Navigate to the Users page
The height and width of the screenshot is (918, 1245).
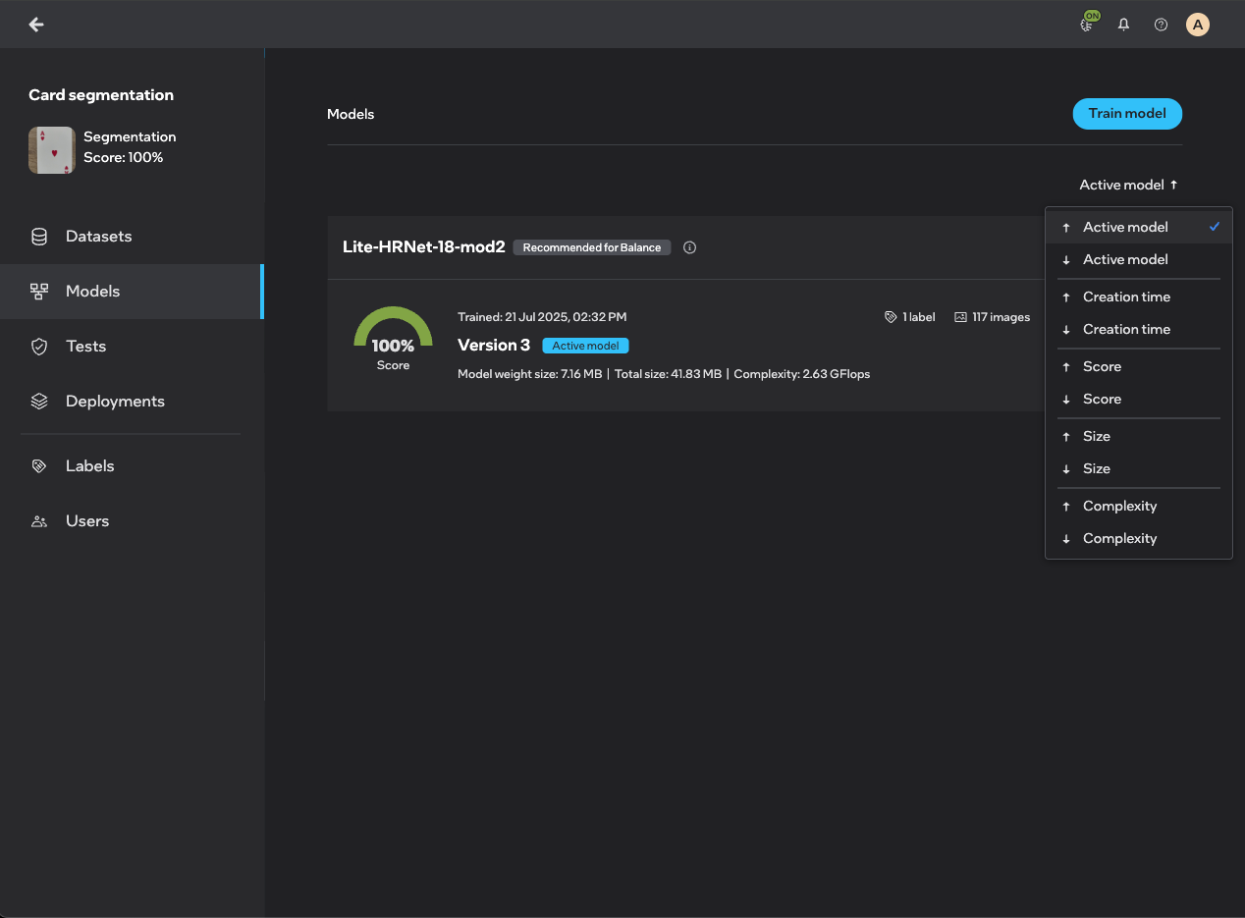[86, 521]
